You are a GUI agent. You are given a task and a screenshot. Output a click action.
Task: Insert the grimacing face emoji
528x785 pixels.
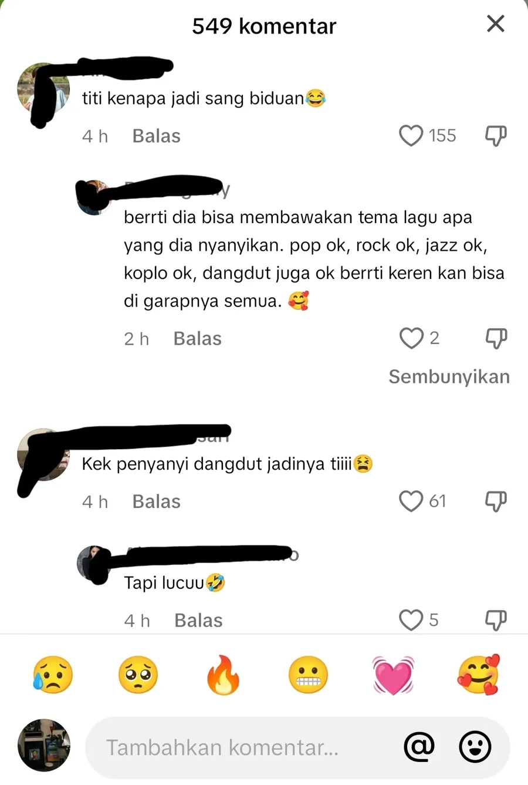[x=308, y=675]
